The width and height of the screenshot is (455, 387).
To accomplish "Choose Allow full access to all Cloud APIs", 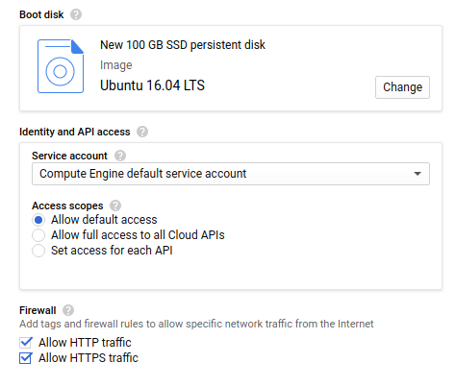I will coord(38,235).
